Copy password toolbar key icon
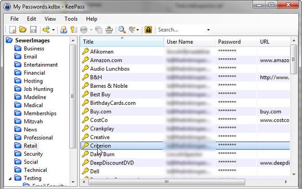The image size is (302, 189). click(73, 30)
